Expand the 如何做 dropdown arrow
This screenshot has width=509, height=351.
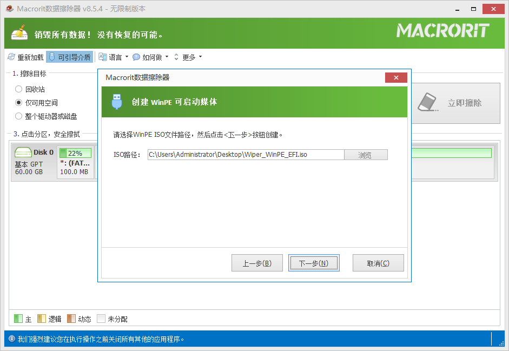[x=167, y=56]
